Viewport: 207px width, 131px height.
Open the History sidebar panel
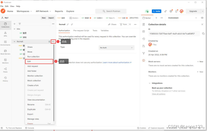[5, 79]
